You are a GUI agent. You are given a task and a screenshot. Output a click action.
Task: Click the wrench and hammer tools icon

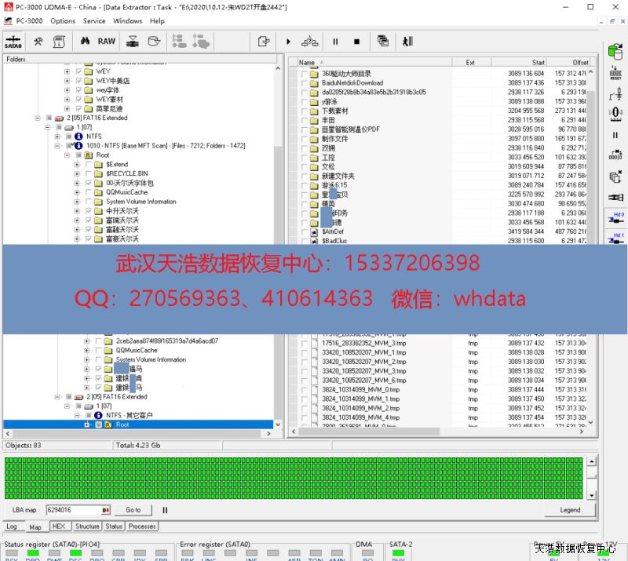coord(38,42)
